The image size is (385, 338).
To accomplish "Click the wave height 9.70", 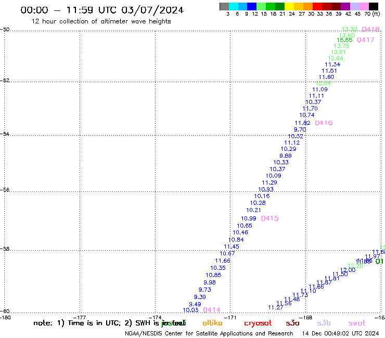I will click(300, 129).
